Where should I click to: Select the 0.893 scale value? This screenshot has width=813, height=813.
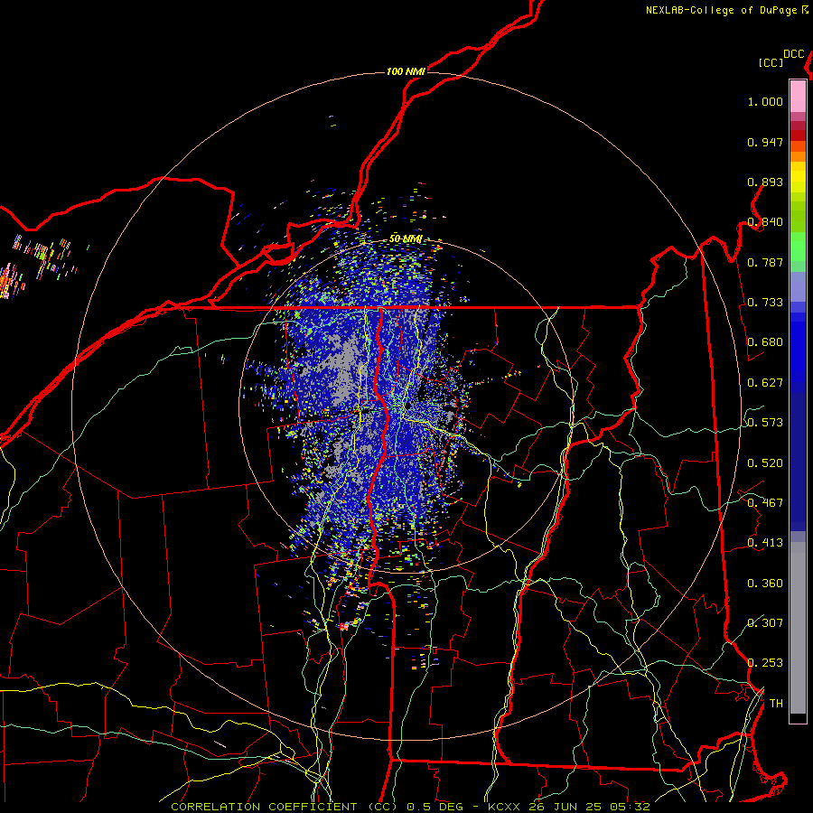765,182
